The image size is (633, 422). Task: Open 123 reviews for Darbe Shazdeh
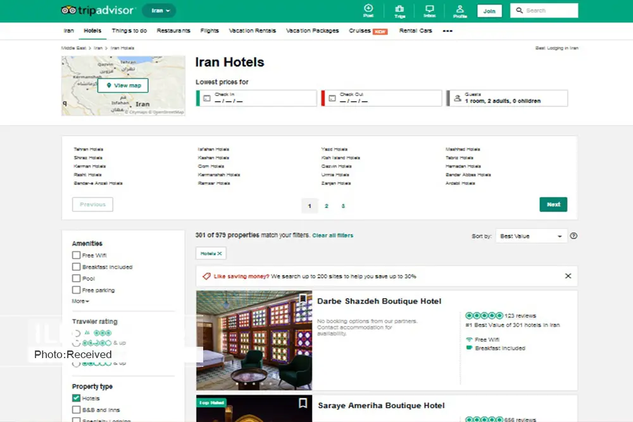[520, 316]
